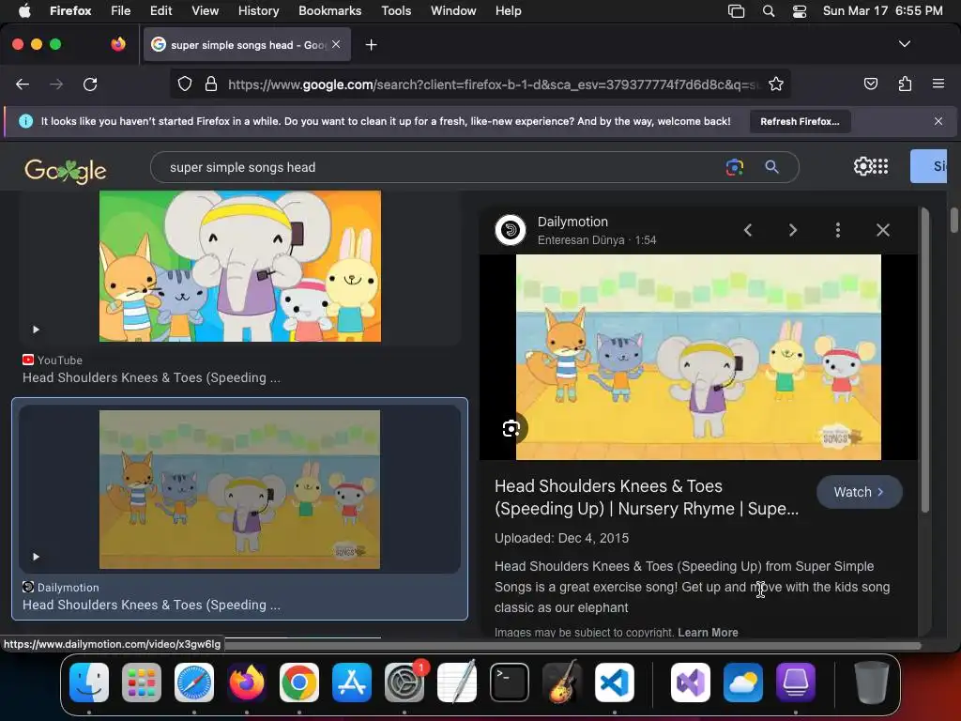This screenshot has width=961, height=721.
Task: Click the Stage Manager menu bar icon
Action: click(x=736, y=10)
